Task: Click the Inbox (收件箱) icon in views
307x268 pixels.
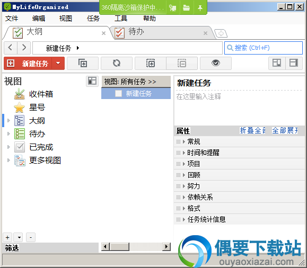Action: point(20,94)
